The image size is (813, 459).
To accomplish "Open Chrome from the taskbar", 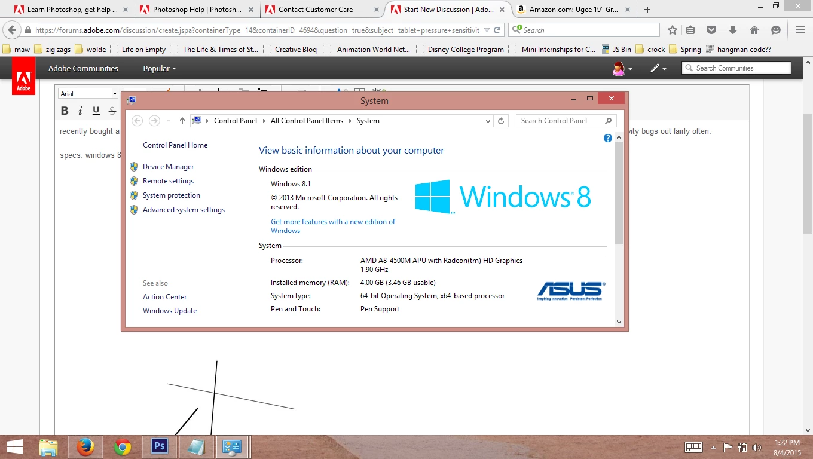I will [123, 447].
